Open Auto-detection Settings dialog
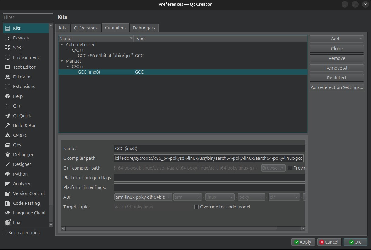 pos(337,87)
